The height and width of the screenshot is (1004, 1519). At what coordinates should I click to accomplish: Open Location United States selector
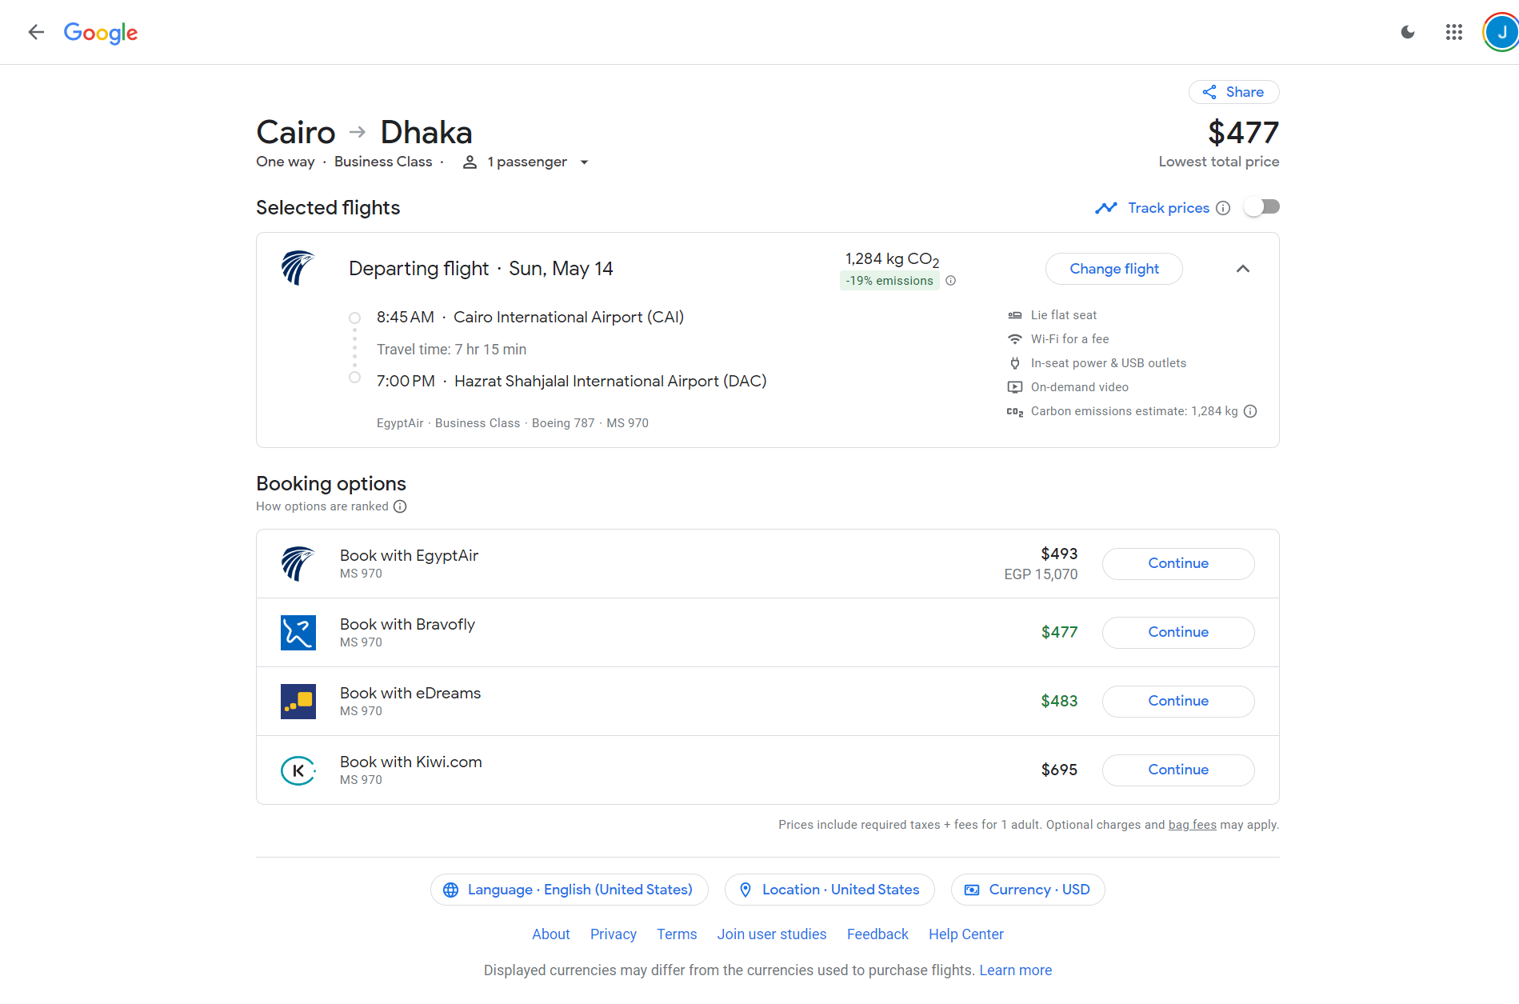point(829,890)
